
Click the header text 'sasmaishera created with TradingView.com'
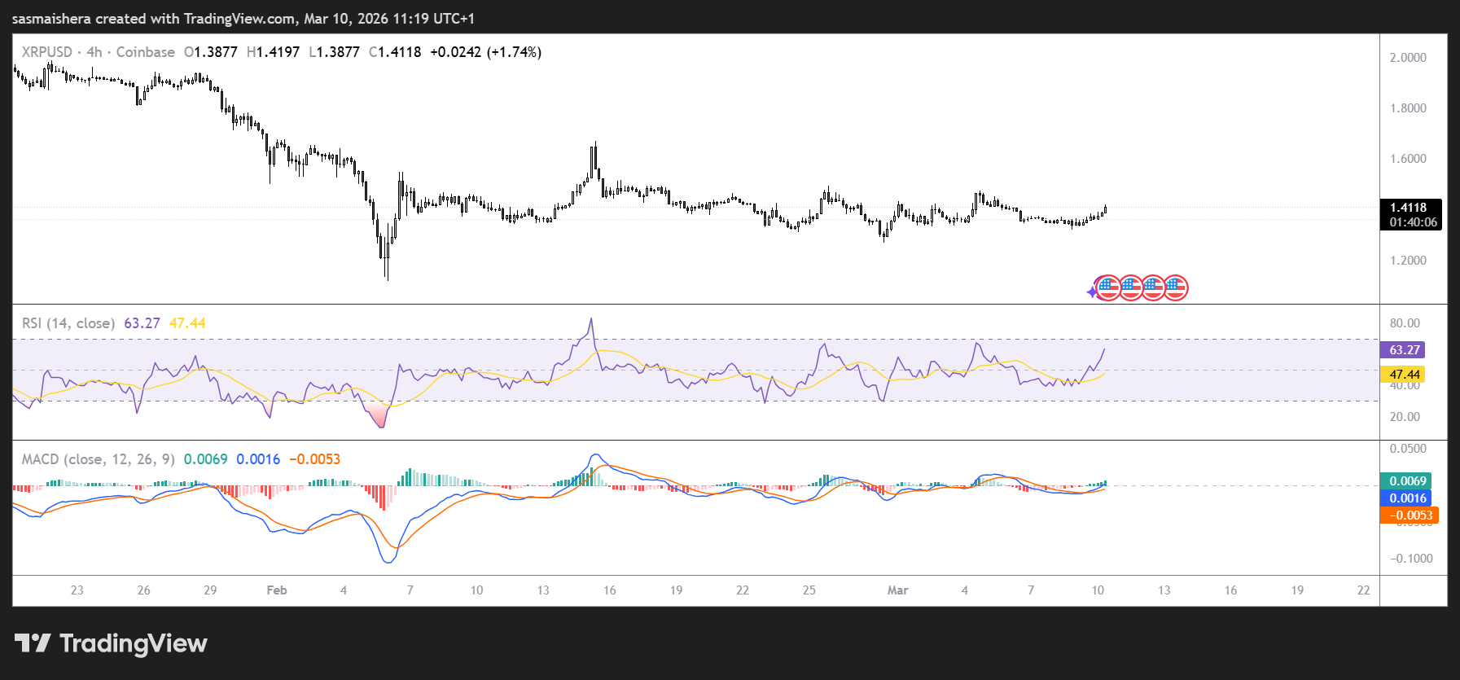pyautogui.click(x=154, y=19)
